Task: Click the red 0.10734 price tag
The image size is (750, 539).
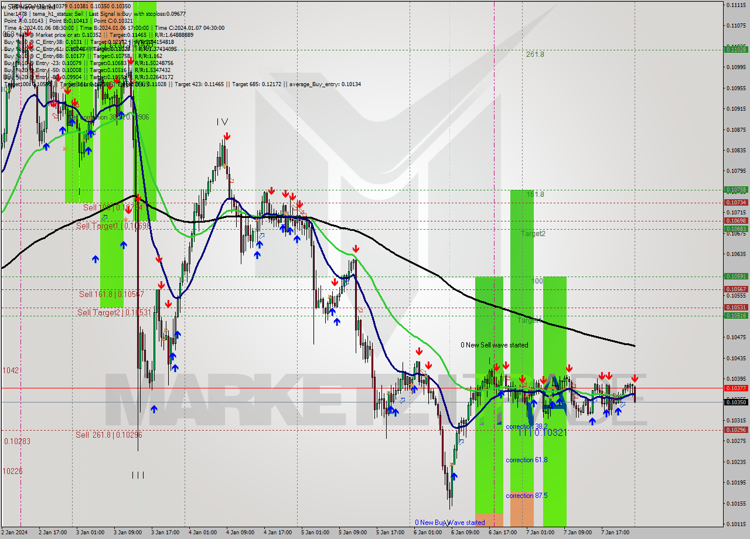Action: 736,203
